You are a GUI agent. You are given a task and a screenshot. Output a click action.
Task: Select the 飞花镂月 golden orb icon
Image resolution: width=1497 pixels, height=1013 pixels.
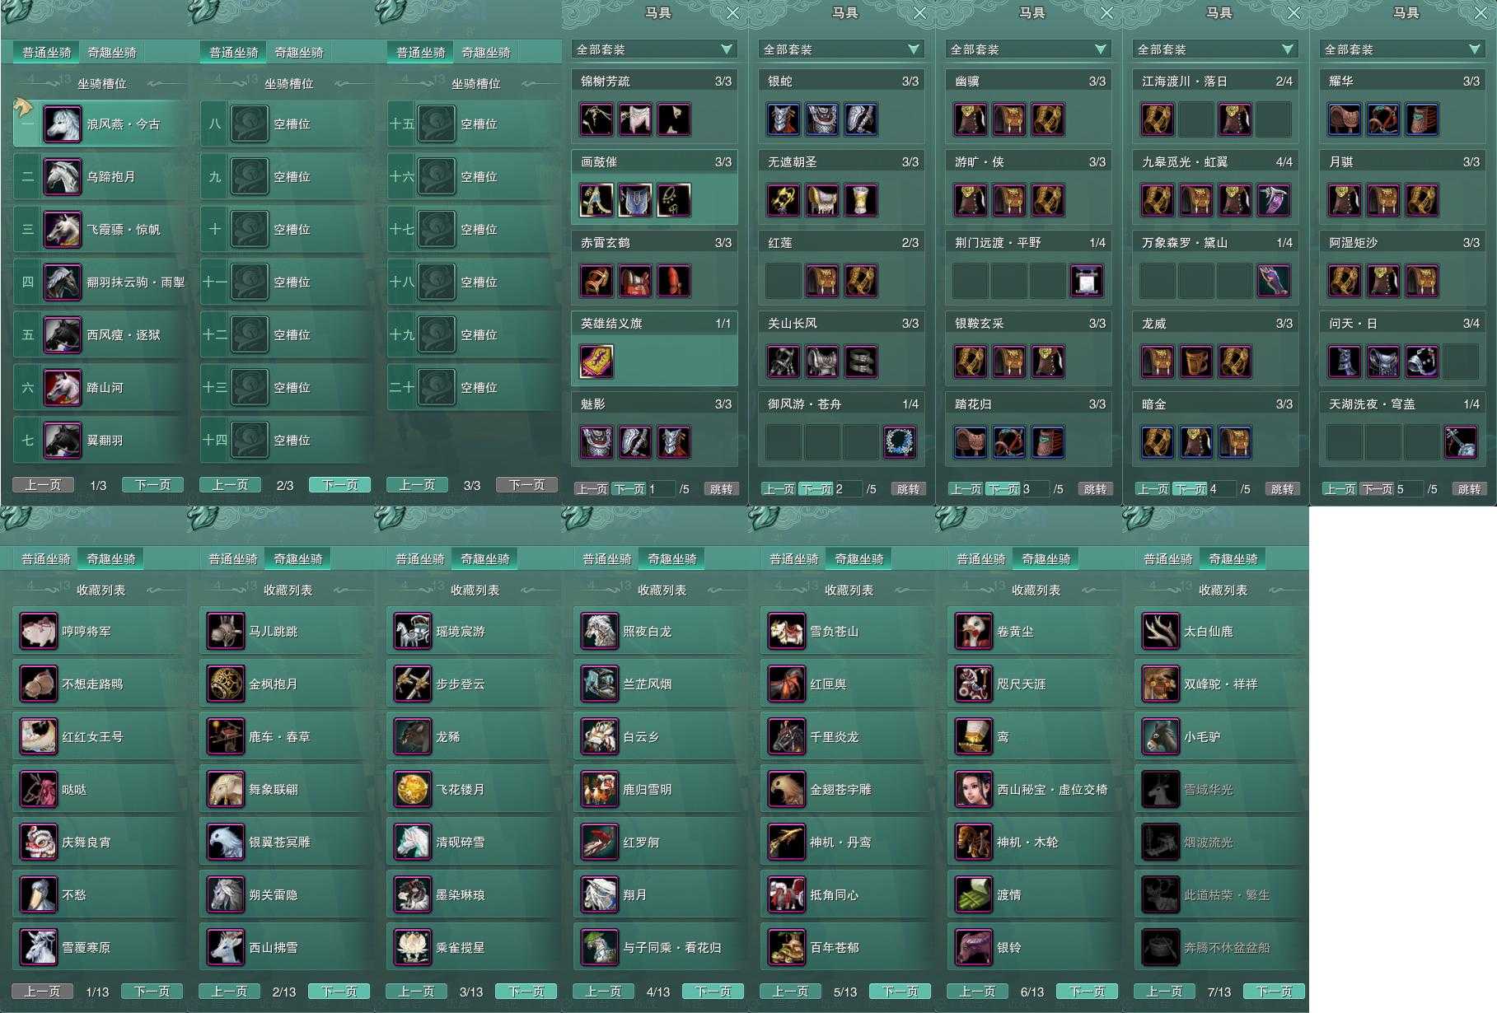click(x=413, y=790)
